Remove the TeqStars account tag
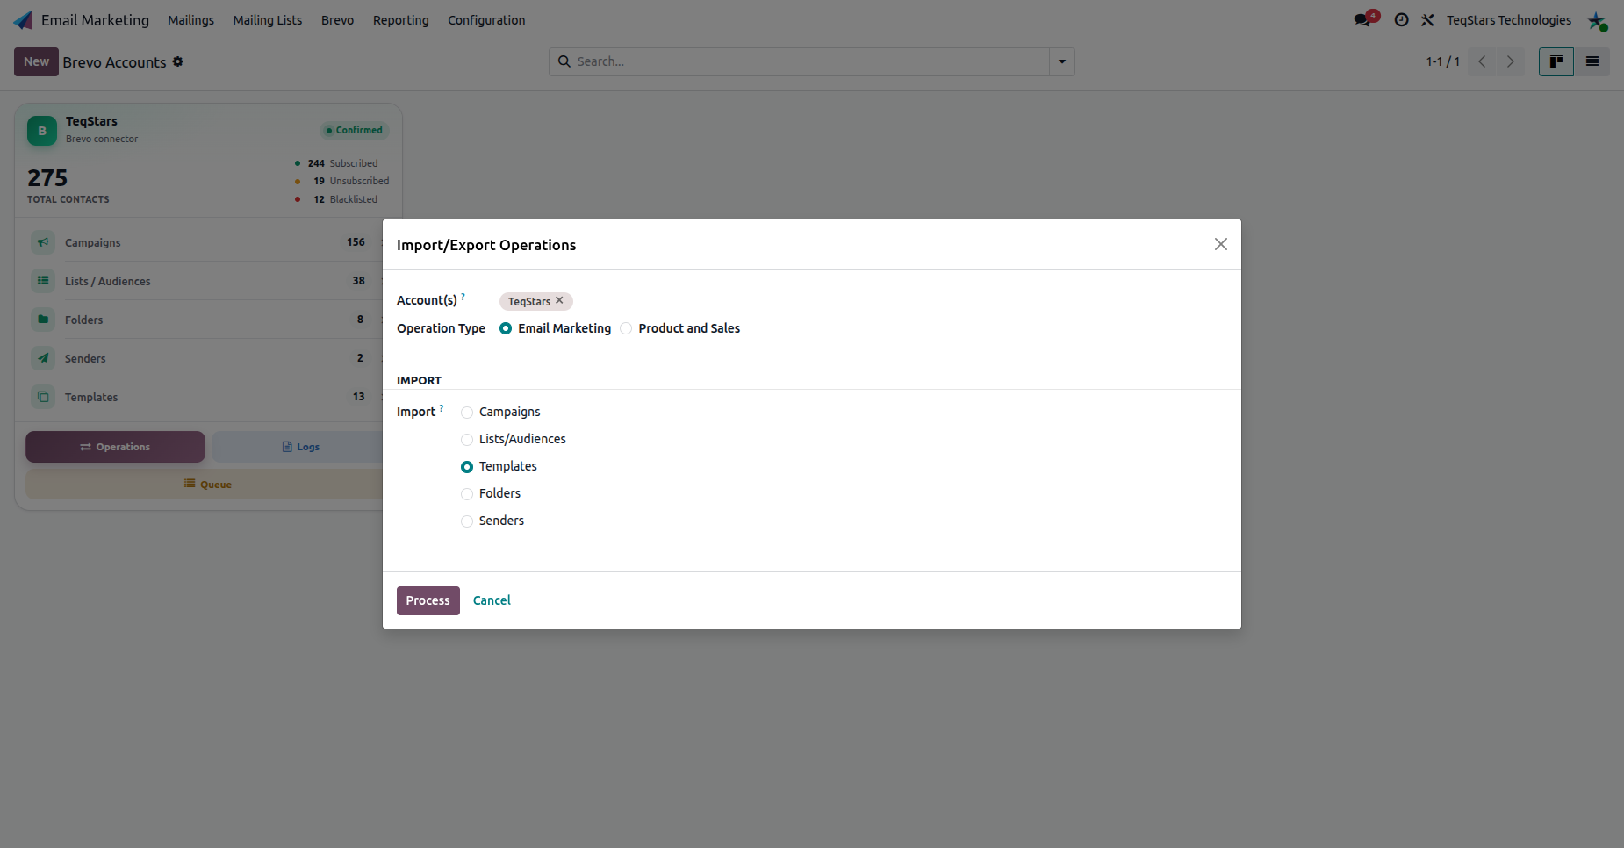1624x848 pixels. pos(560,300)
